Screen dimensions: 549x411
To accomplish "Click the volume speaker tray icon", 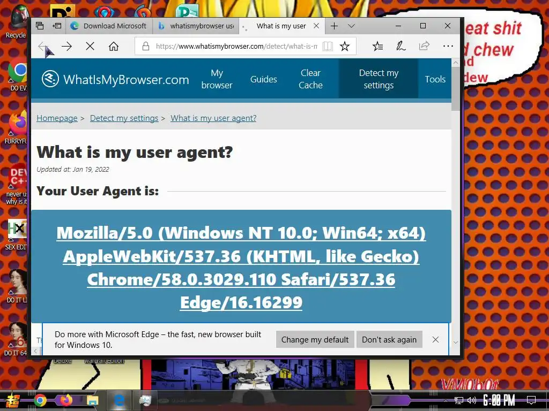I will 472,400.
